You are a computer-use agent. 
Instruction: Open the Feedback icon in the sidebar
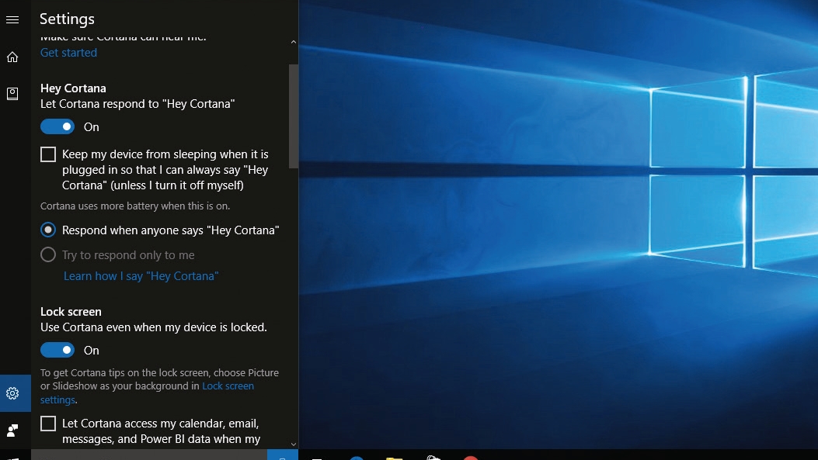pyautogui.click(x=12, y=431)
